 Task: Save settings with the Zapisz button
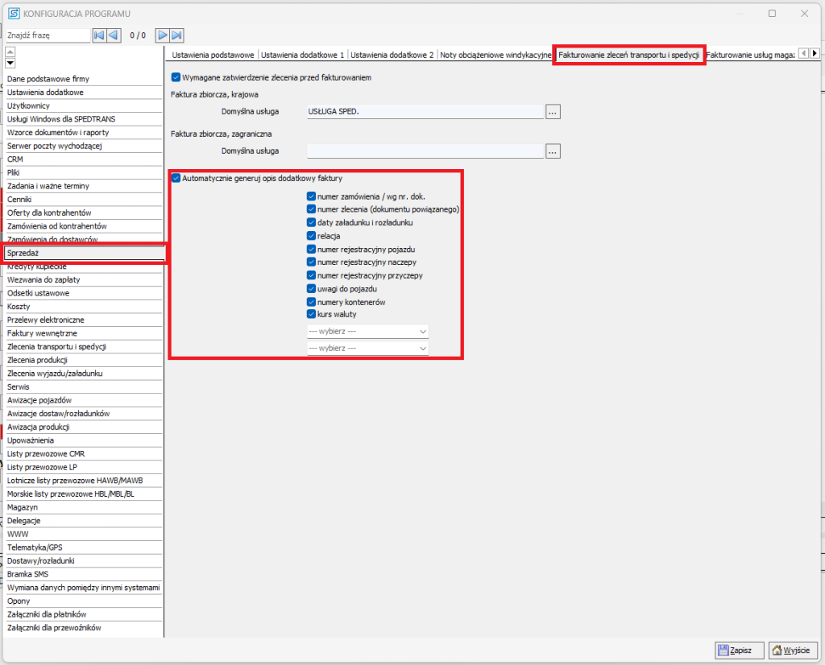tap(739, 650)
